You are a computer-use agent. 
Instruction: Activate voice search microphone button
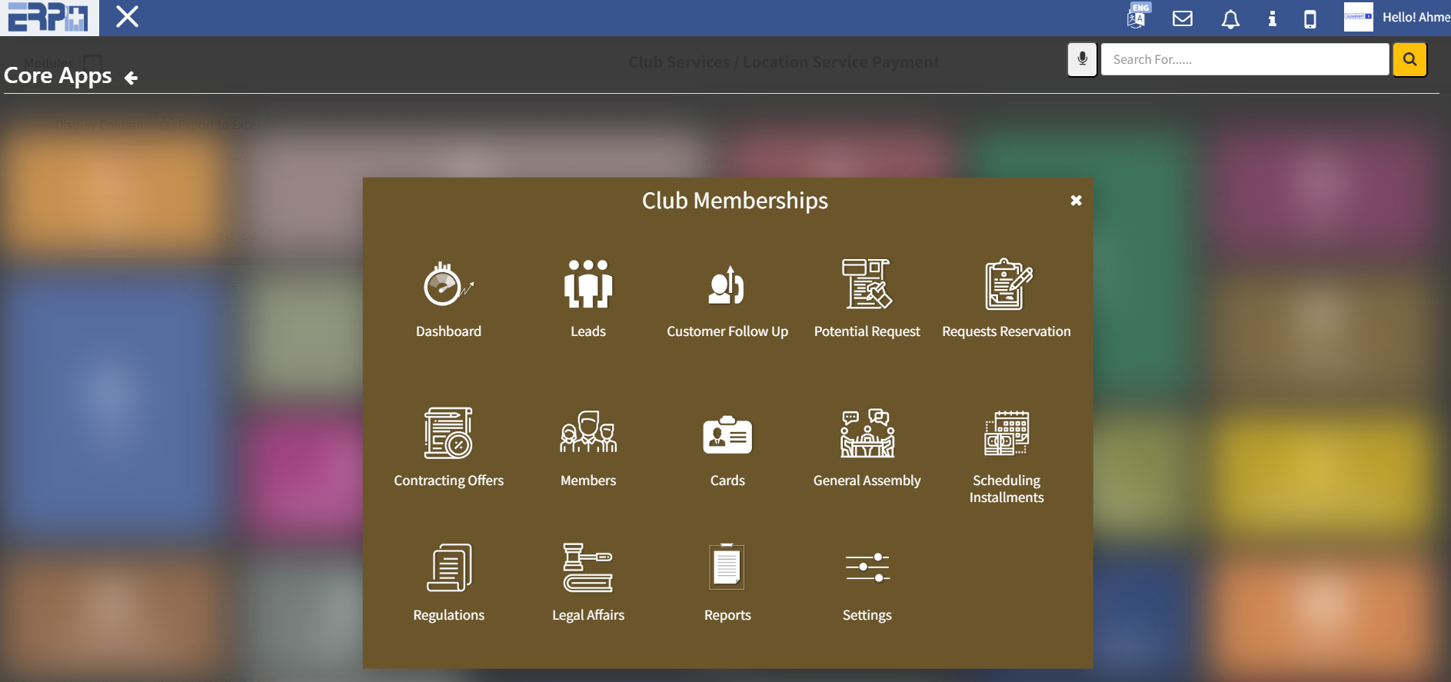pos(1082,60)
